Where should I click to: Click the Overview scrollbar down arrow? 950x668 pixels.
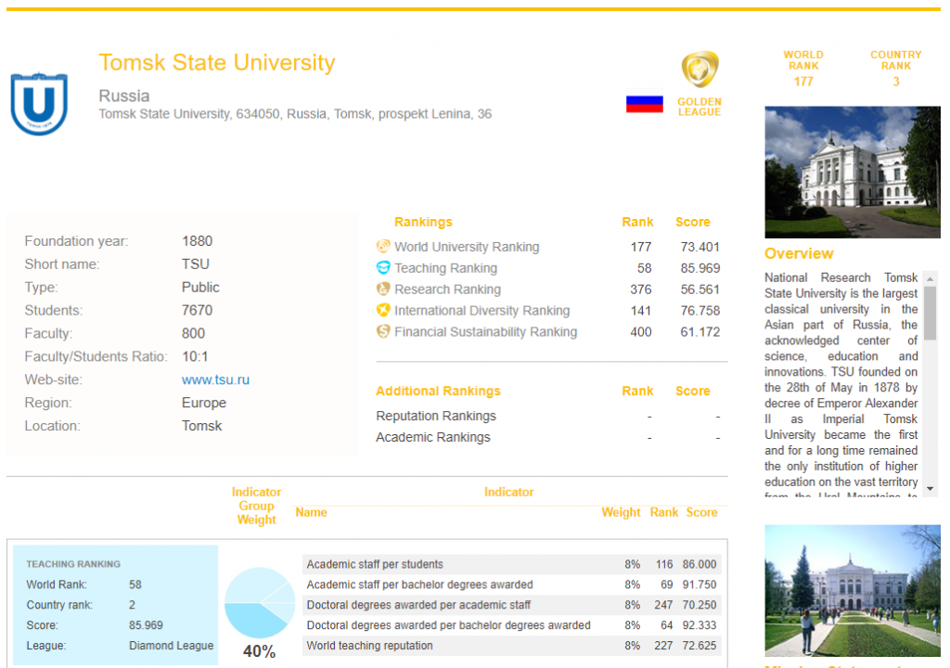931,489
